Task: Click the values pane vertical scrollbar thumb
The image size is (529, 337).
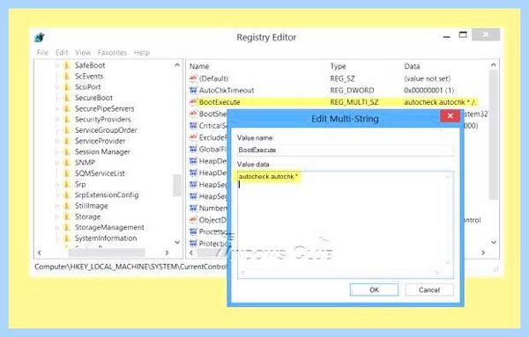Action: click(x=493, y=135)
